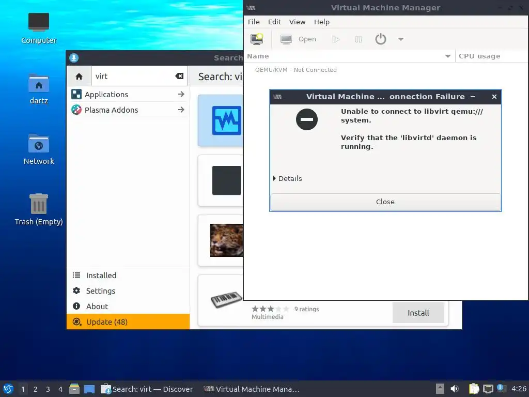Screen dimensions: 529x397
Task: Click the new virtual machine toolbar icon
Action: coord(257,39)
